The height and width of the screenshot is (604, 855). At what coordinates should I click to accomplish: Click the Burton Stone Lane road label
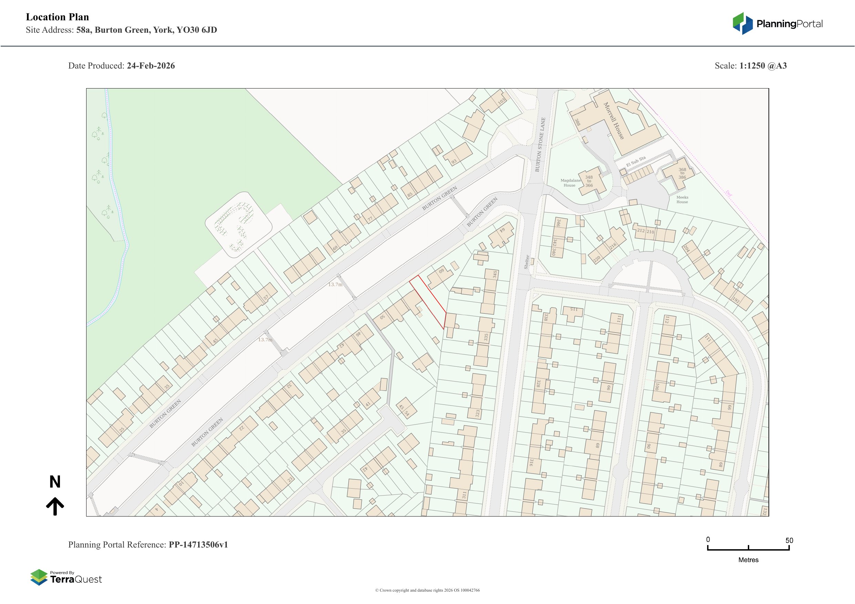[540, 145]
